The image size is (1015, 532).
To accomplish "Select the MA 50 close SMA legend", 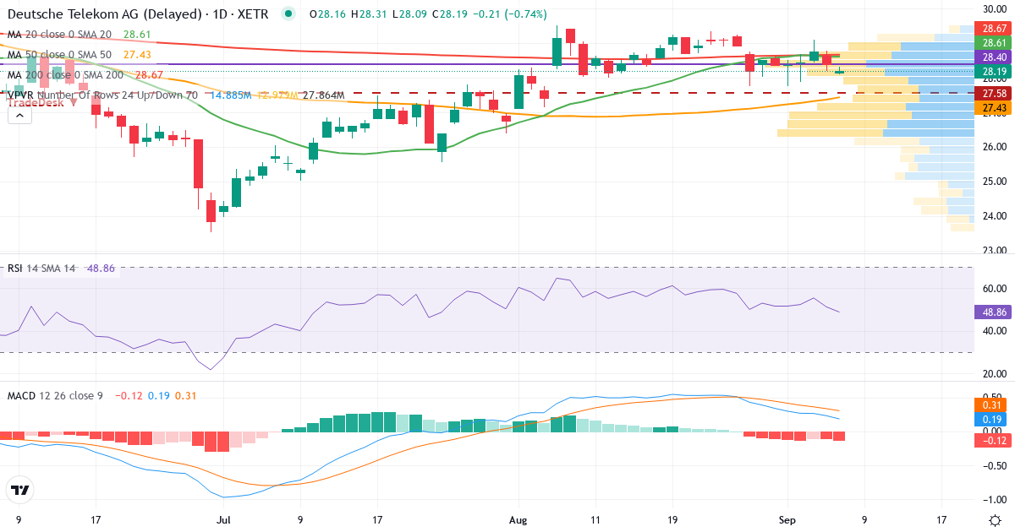I will (x=59, y=55).
